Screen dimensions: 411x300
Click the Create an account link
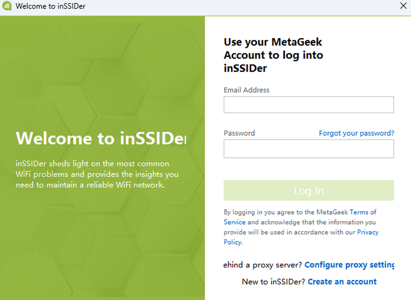coord(342,282)
